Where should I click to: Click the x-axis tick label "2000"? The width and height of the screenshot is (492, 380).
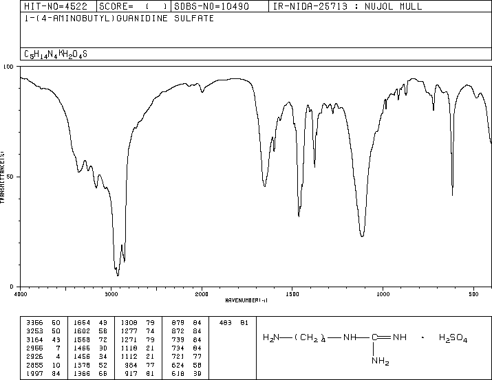click(202, 294)
